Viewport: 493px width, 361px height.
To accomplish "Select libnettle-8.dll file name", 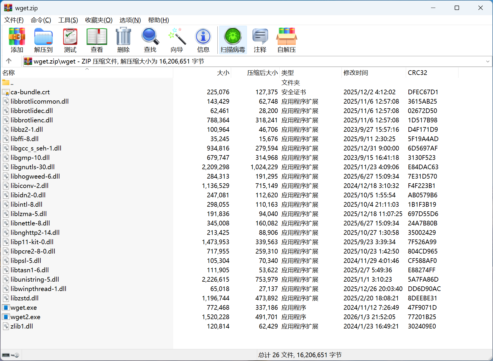I will 30,223.
